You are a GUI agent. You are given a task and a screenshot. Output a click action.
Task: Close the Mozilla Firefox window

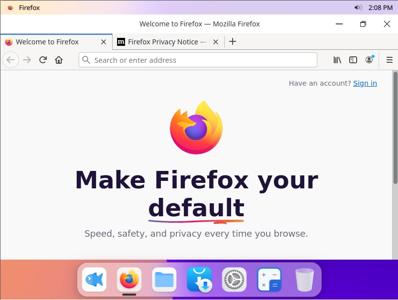[387, 24]
